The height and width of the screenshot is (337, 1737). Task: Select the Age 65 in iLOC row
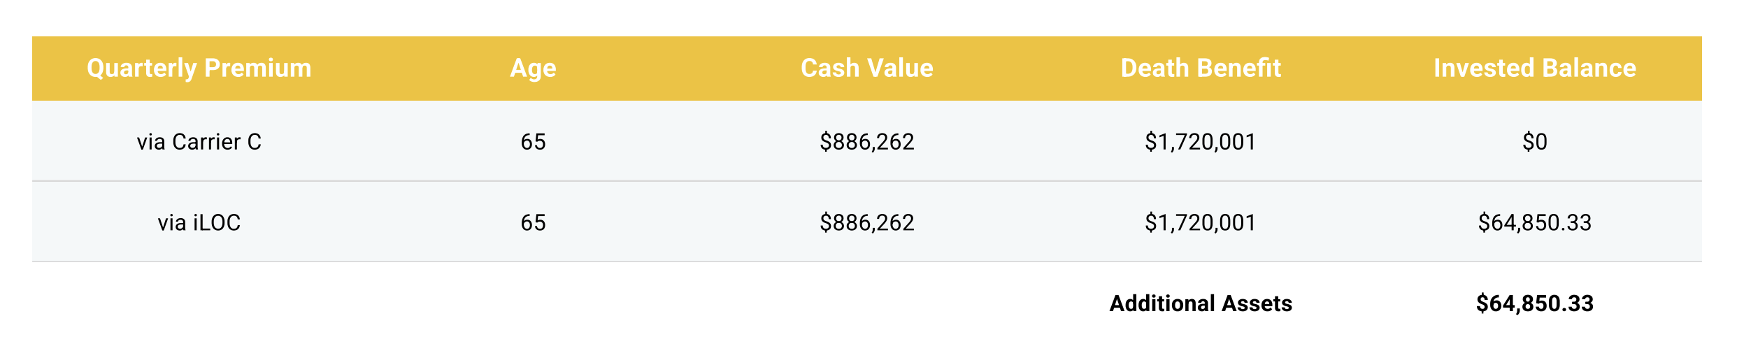(533, 223)
